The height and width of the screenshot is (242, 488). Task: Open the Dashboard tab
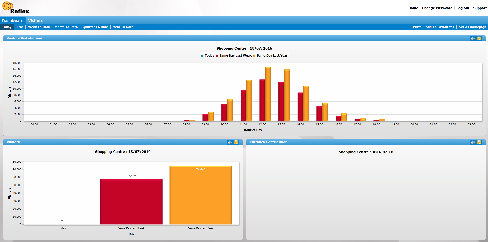click(x=13, y=21)
